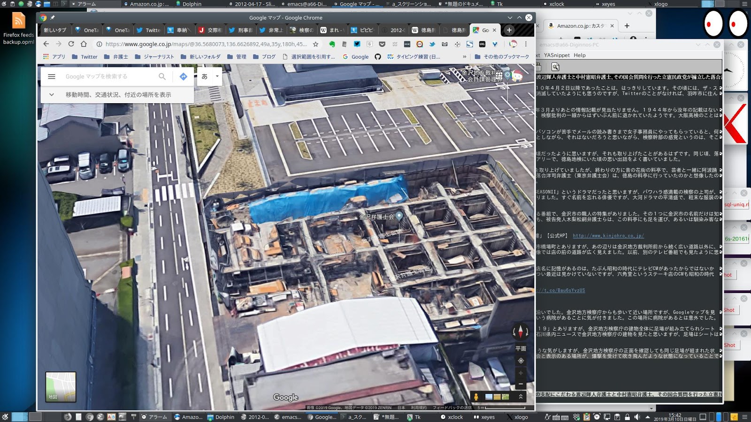The height and width of the screenshot is (422, 751).
Task: Click the compass to reset north
Action: pos(521,332)
